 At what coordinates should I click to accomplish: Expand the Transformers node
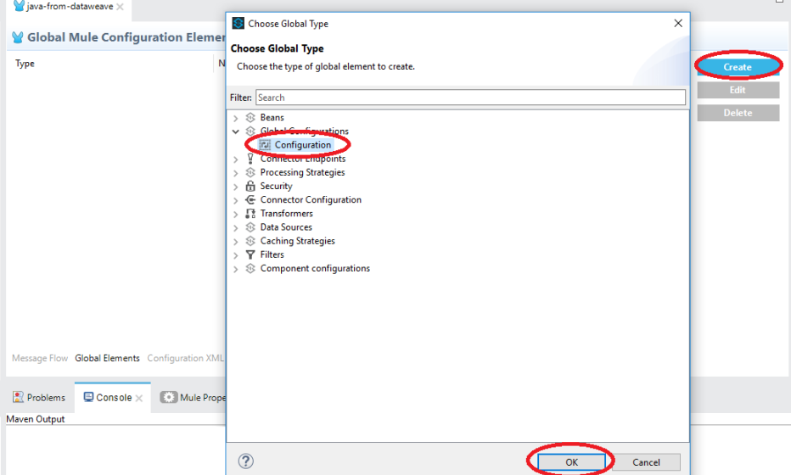(x=236, y=215)
